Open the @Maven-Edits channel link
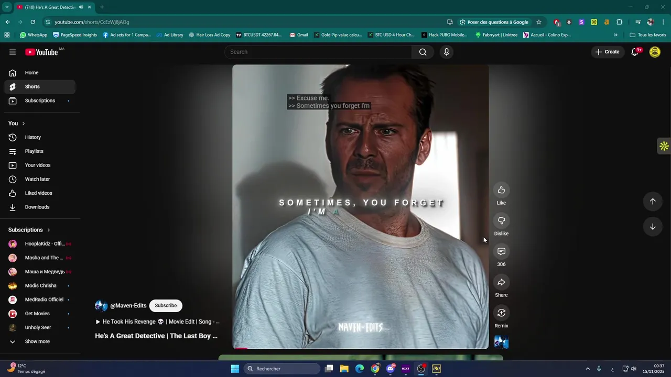The height and width of the screenshot is (377, 671). (x=128, y=306)
